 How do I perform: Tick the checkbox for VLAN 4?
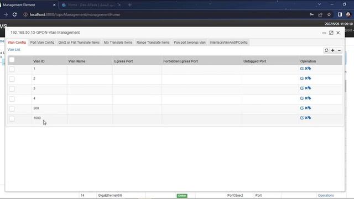click(12, 99)
